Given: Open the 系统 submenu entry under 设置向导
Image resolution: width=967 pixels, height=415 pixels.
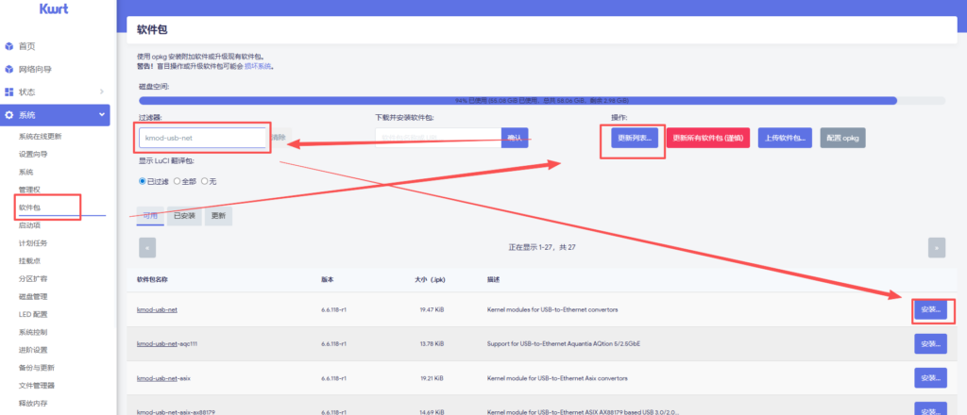Looking at the screenshot, I should coord(25,172).
